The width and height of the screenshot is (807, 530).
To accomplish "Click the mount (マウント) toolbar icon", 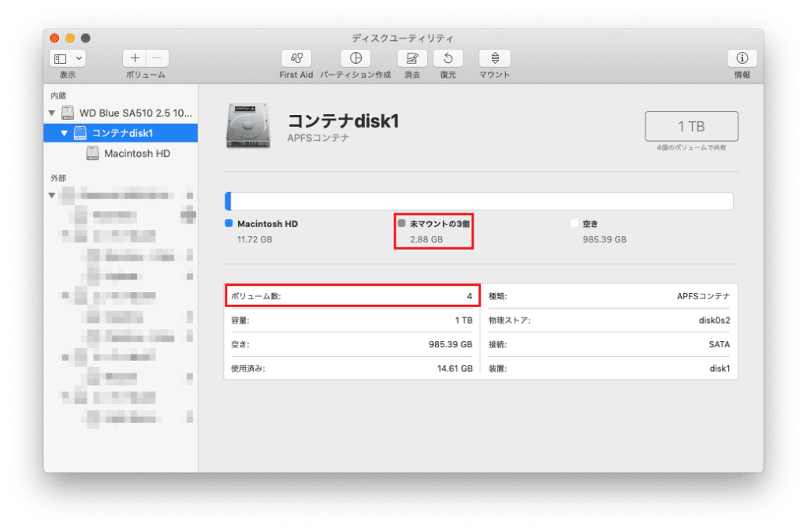I will pos(495,58).
